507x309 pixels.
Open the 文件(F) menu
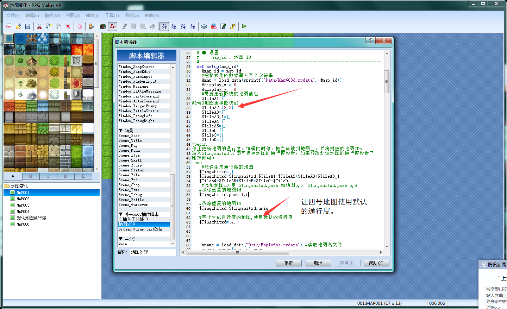(13, 15)
